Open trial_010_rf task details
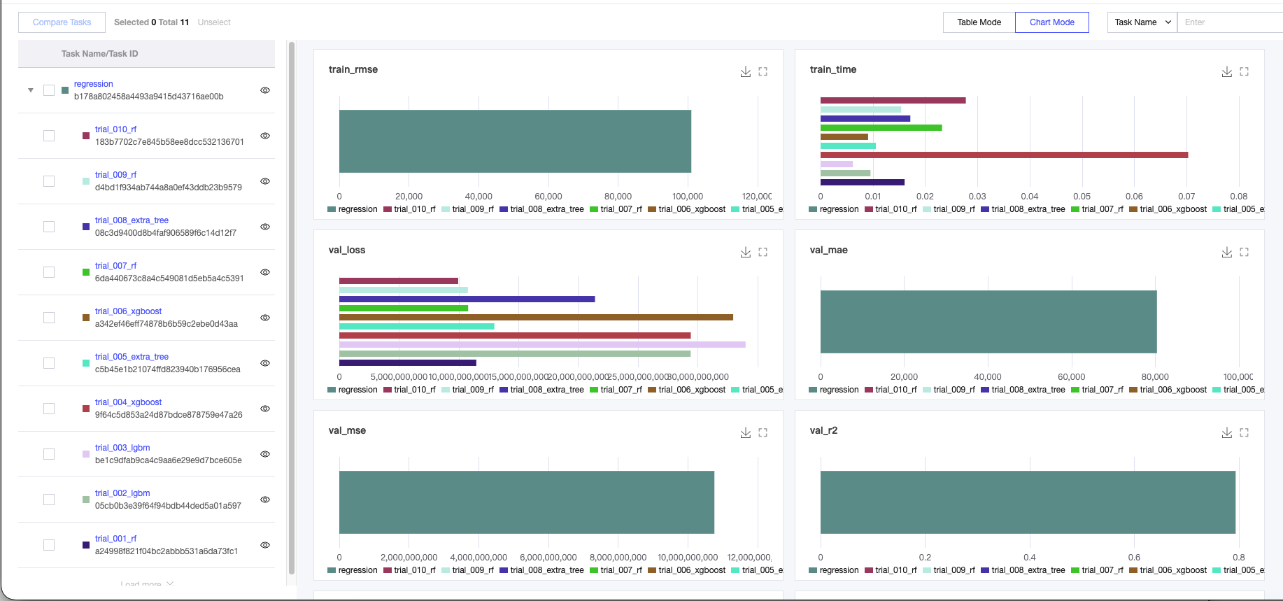Screen dimensions: 1283x601 point(116,129)
